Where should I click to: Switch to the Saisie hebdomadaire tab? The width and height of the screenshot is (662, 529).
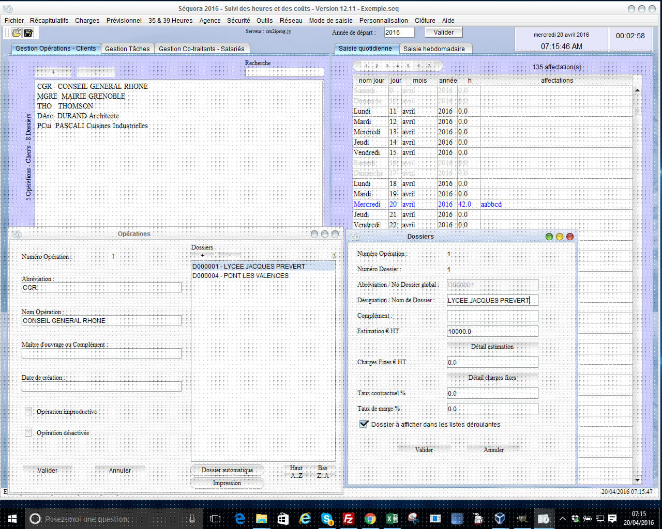pos(434,49)
